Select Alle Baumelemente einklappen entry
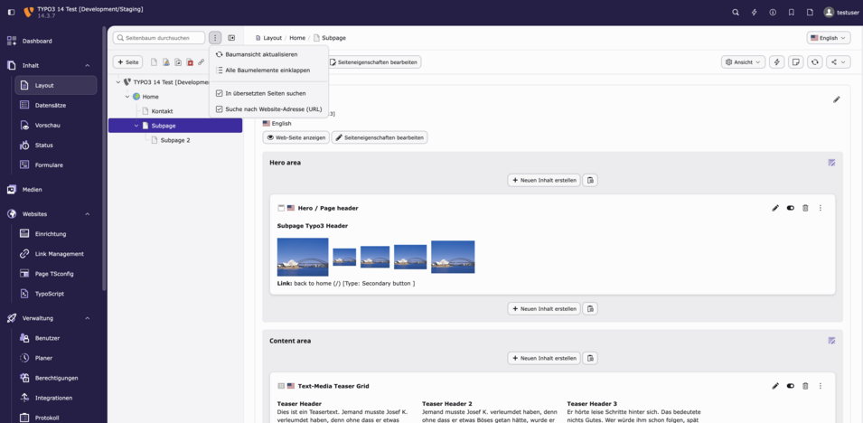The image size is (863, 423). click(268, 70)
